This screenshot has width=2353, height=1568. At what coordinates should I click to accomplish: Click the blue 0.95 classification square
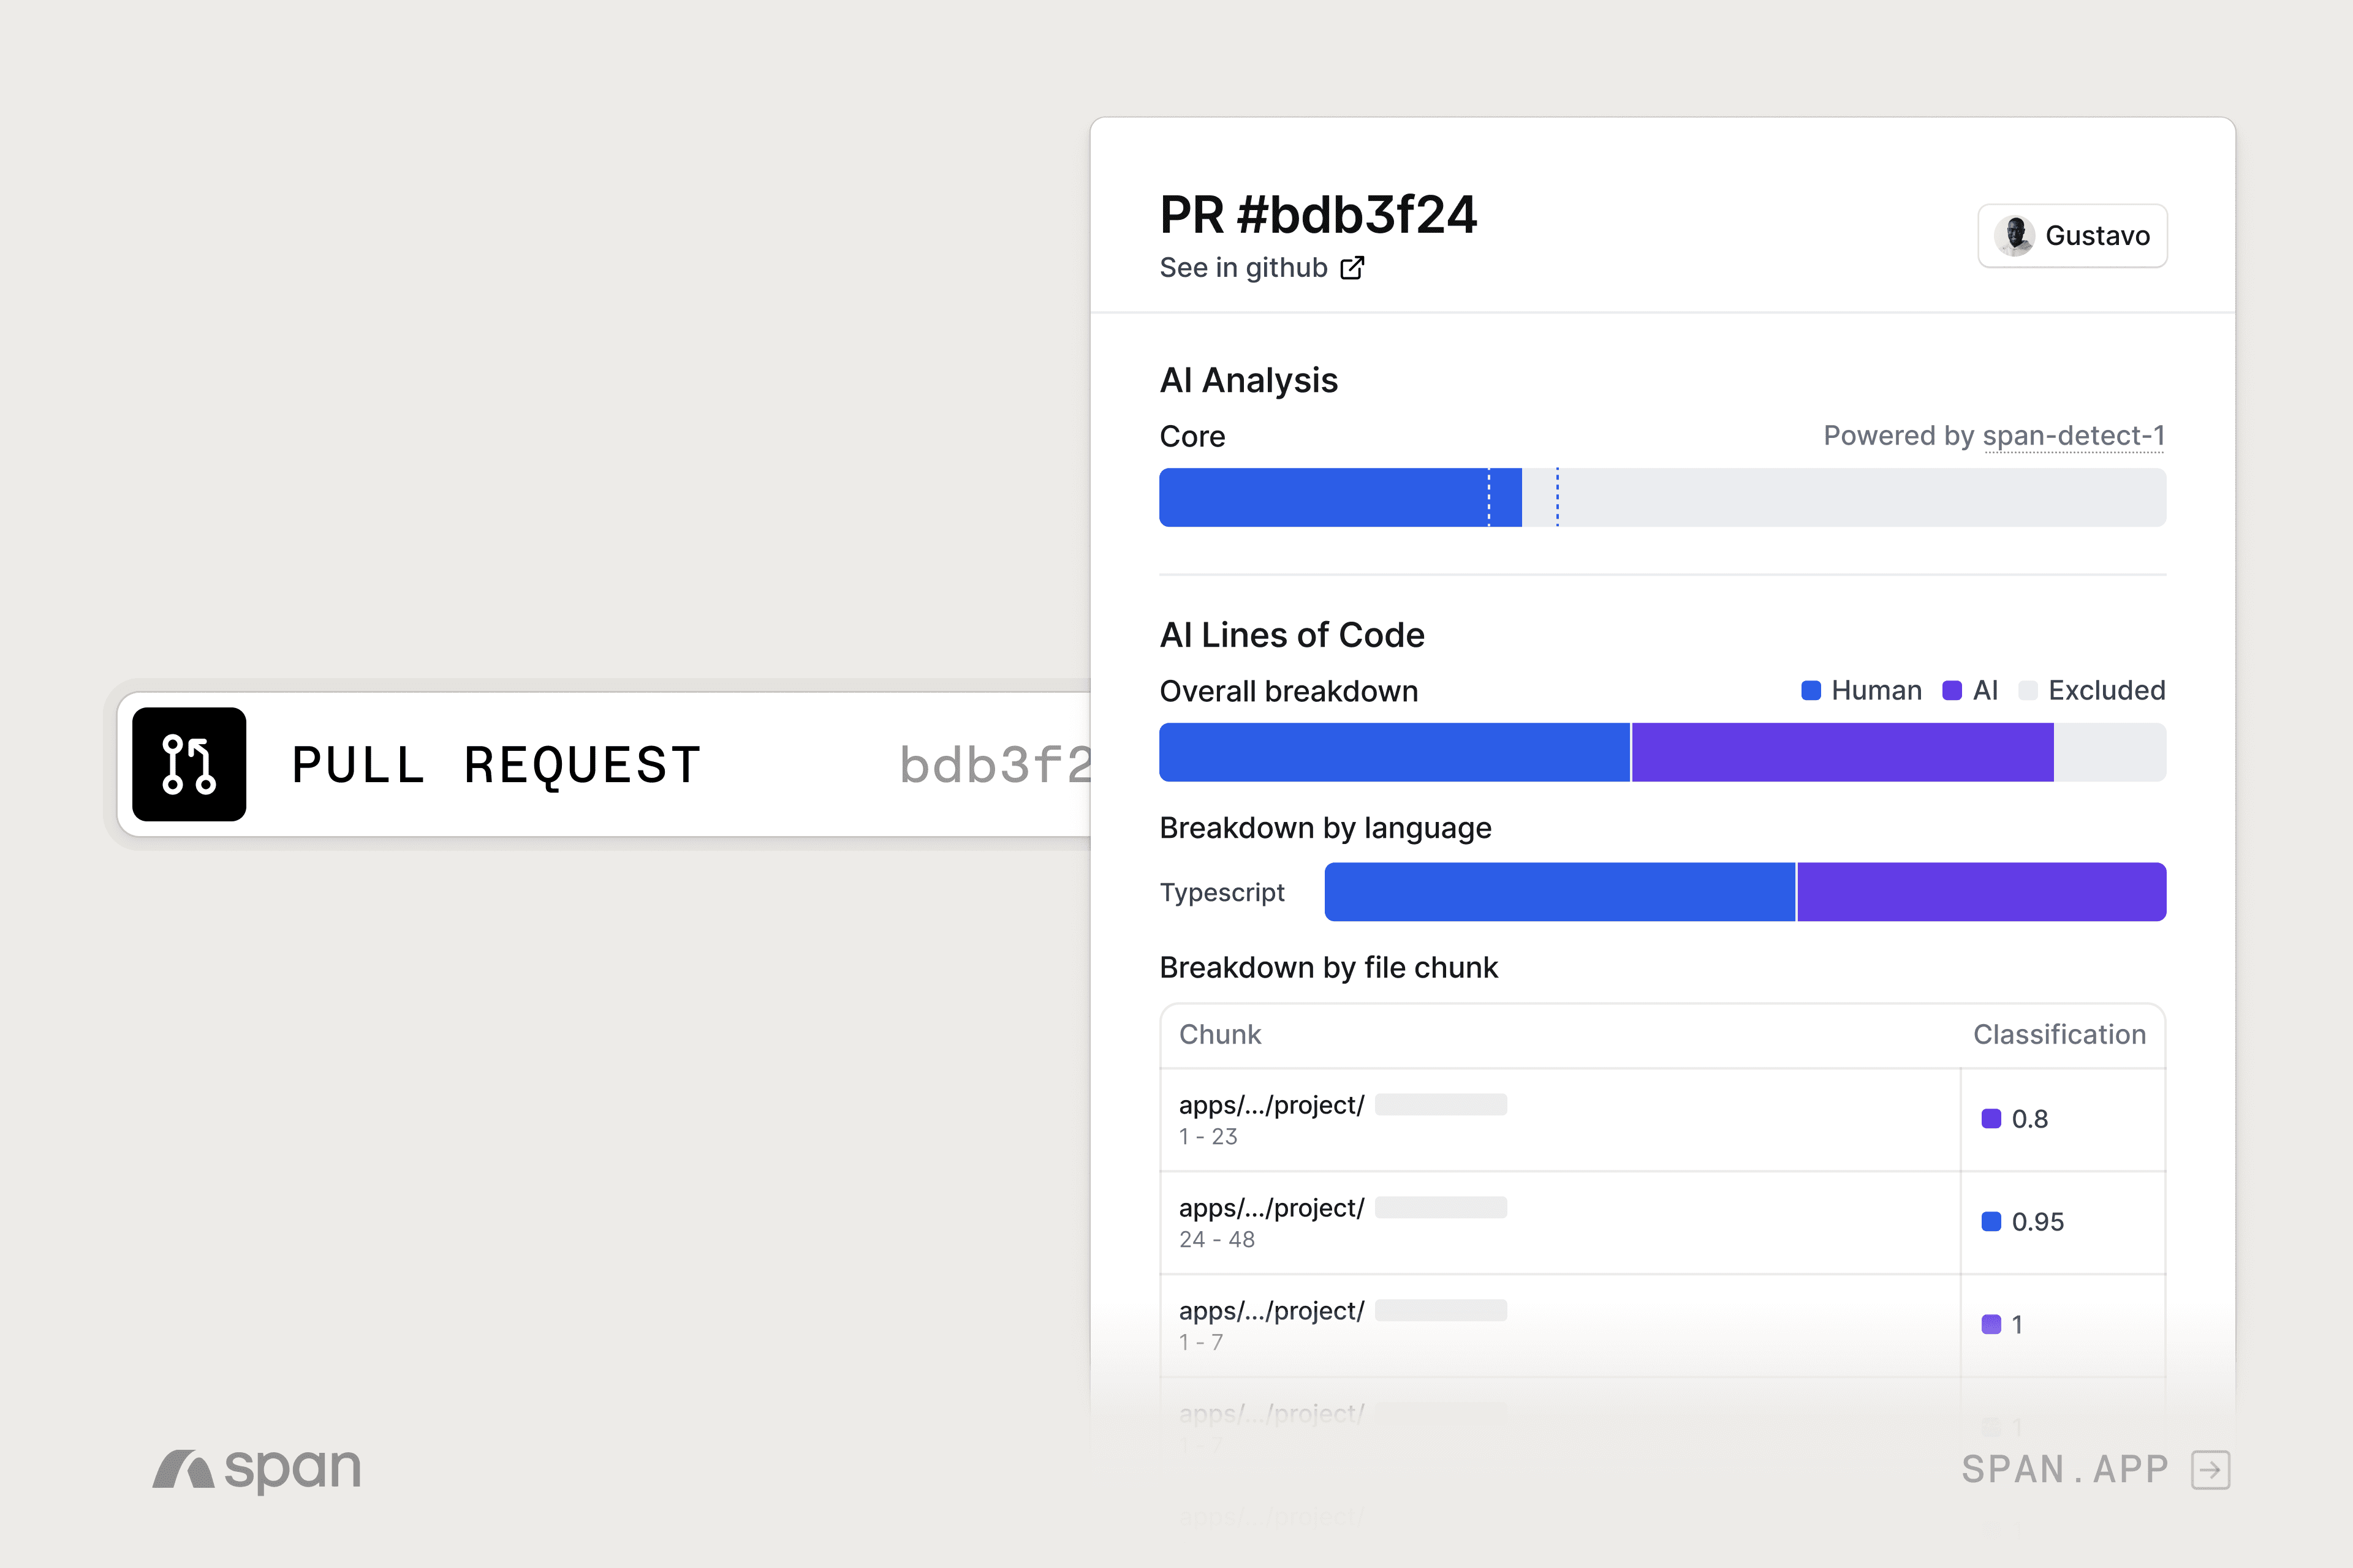click(1991, 1222)
